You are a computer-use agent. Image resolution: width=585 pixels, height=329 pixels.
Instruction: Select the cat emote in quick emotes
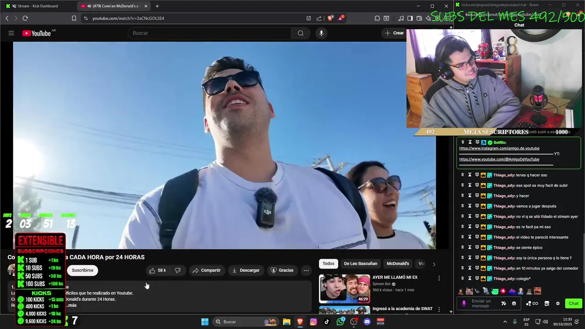pos(469,291)
